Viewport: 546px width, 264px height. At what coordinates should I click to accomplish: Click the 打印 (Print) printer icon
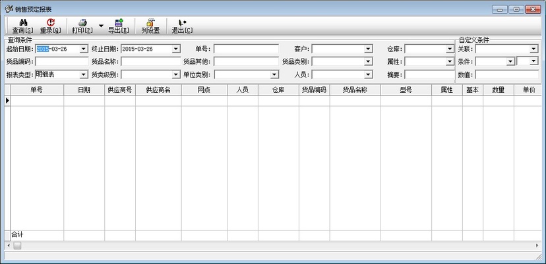82,23
